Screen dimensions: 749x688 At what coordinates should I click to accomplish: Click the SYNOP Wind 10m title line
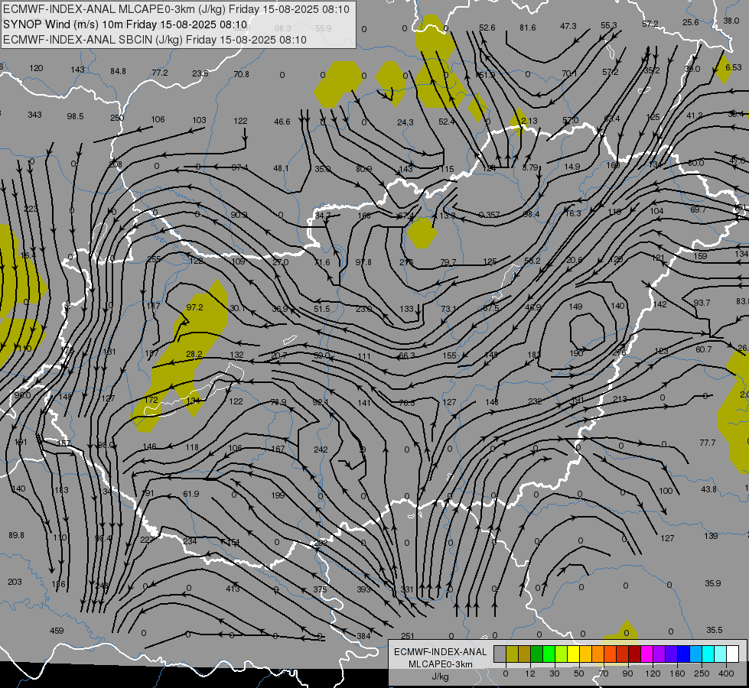click(125, 24)
